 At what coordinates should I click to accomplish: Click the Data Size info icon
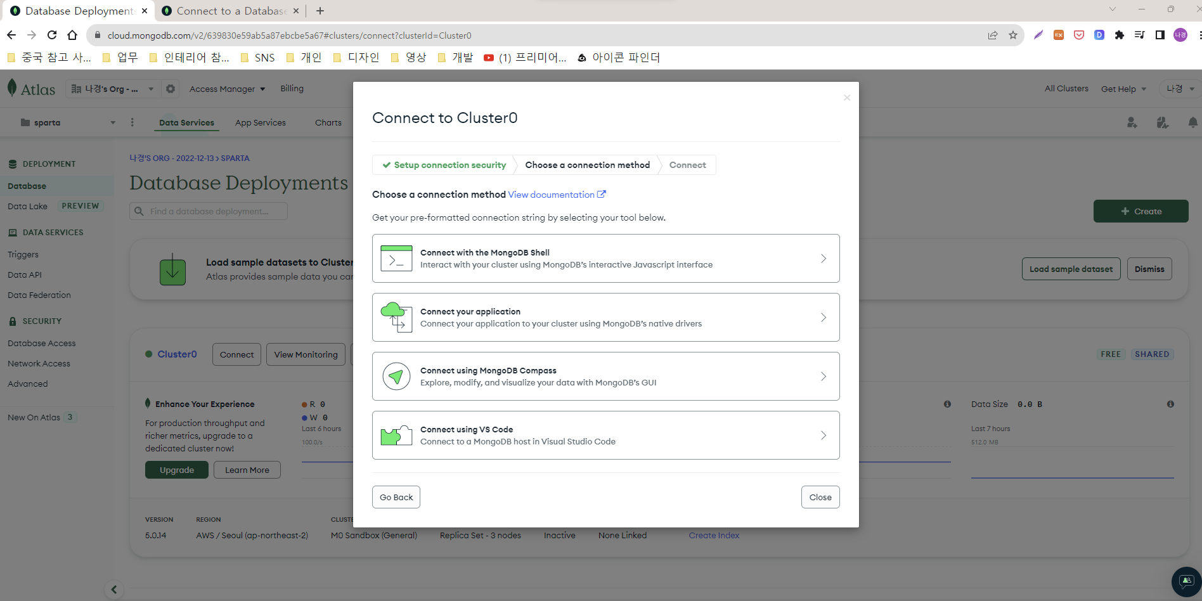pos(1170,404)
